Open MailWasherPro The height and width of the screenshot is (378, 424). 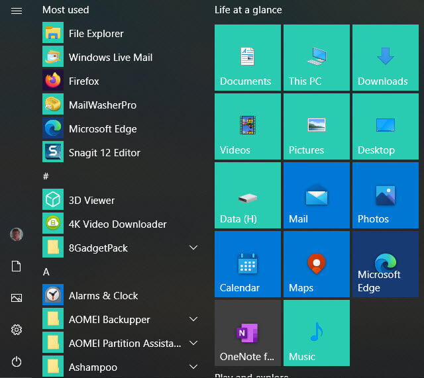click(x=122, y=105)
